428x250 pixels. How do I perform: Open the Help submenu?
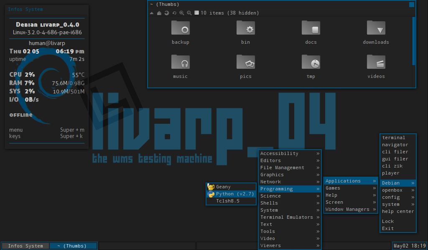[351, 195]
